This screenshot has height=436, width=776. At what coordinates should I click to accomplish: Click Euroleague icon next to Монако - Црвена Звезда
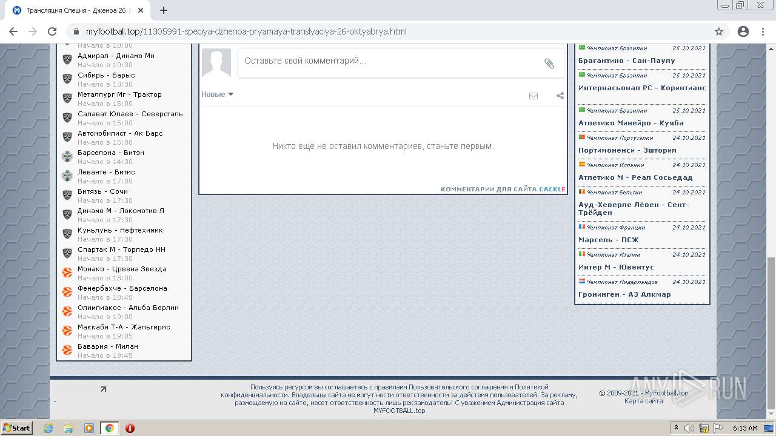(x=67, y=272)
